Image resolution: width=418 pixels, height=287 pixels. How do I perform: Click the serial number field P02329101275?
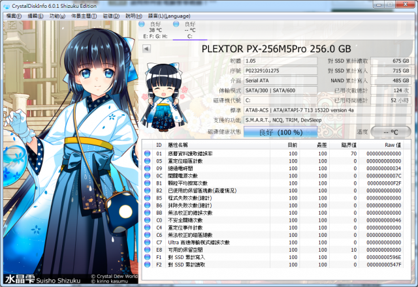[x=280, y=71]
